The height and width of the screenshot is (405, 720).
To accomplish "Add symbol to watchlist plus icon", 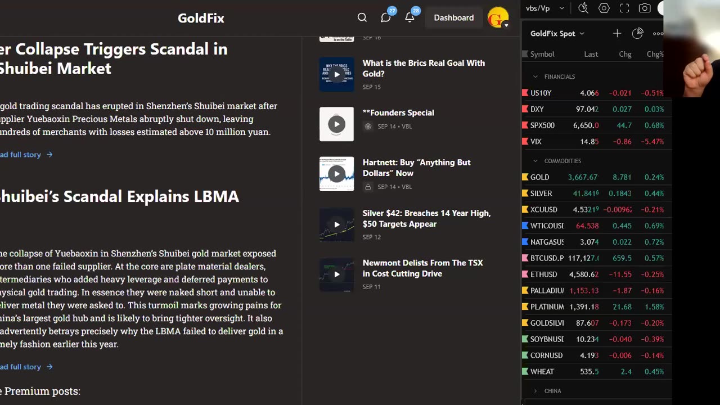I will coord(617,34).
